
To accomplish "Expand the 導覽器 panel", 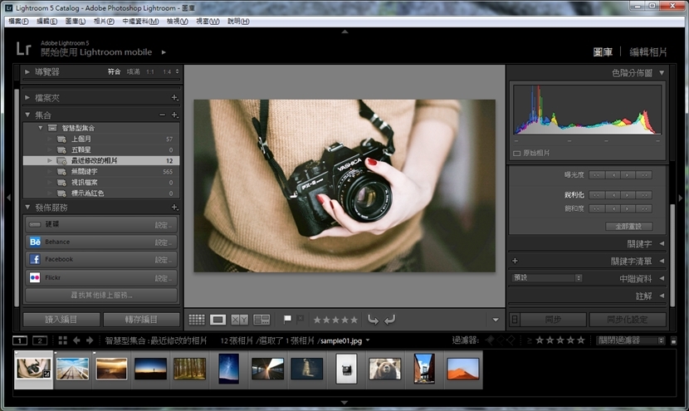I will (27, 71).
